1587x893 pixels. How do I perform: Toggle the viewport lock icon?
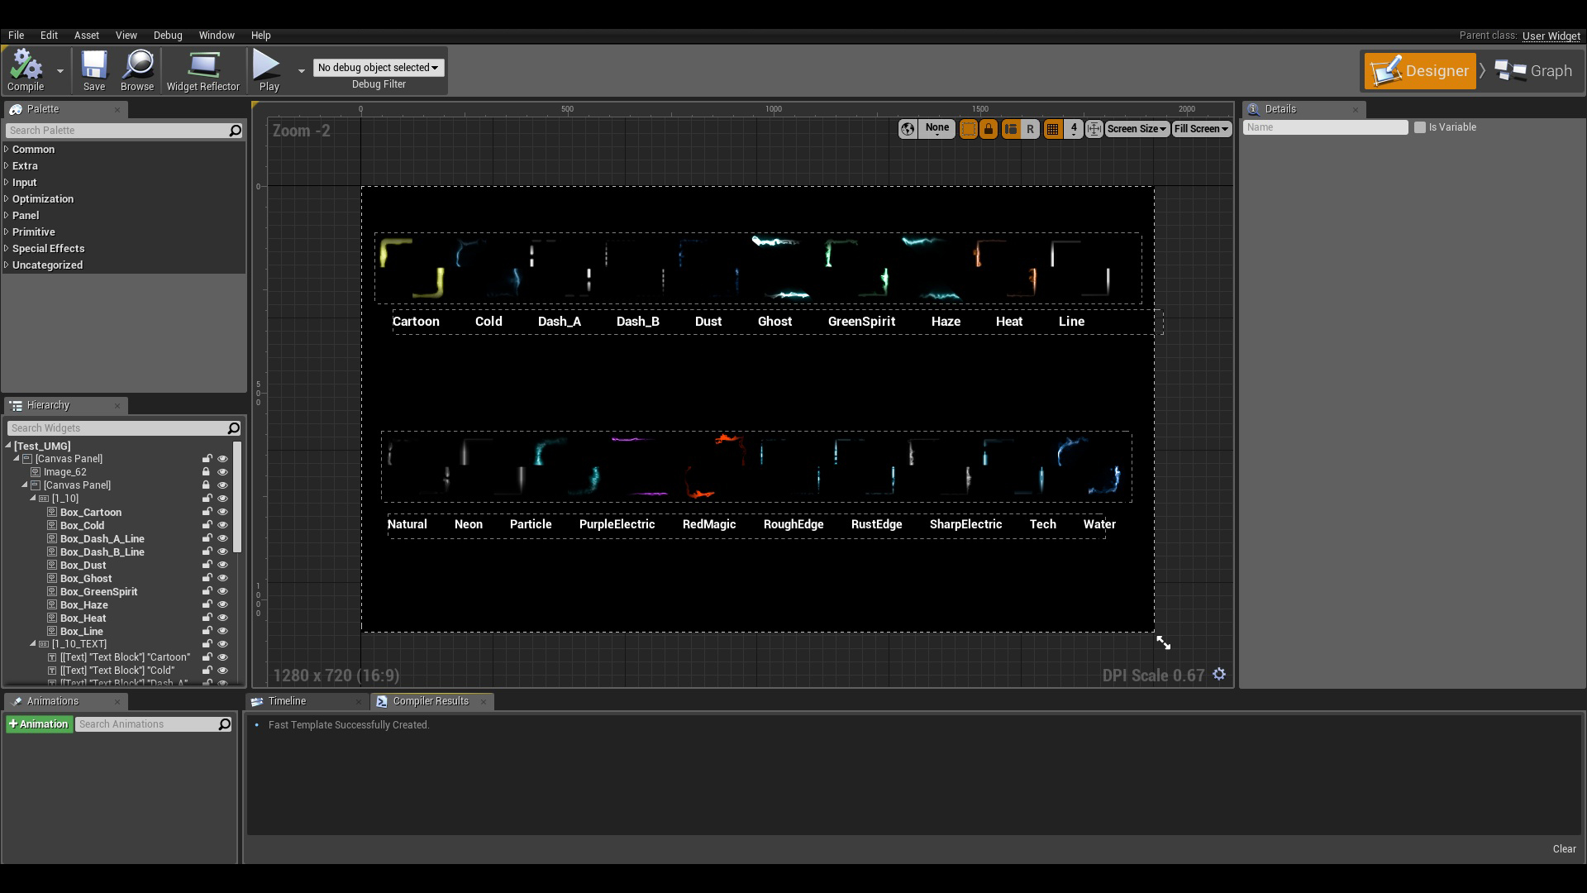point(989,129)
